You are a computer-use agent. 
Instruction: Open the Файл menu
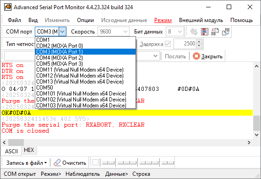point(14,20)
